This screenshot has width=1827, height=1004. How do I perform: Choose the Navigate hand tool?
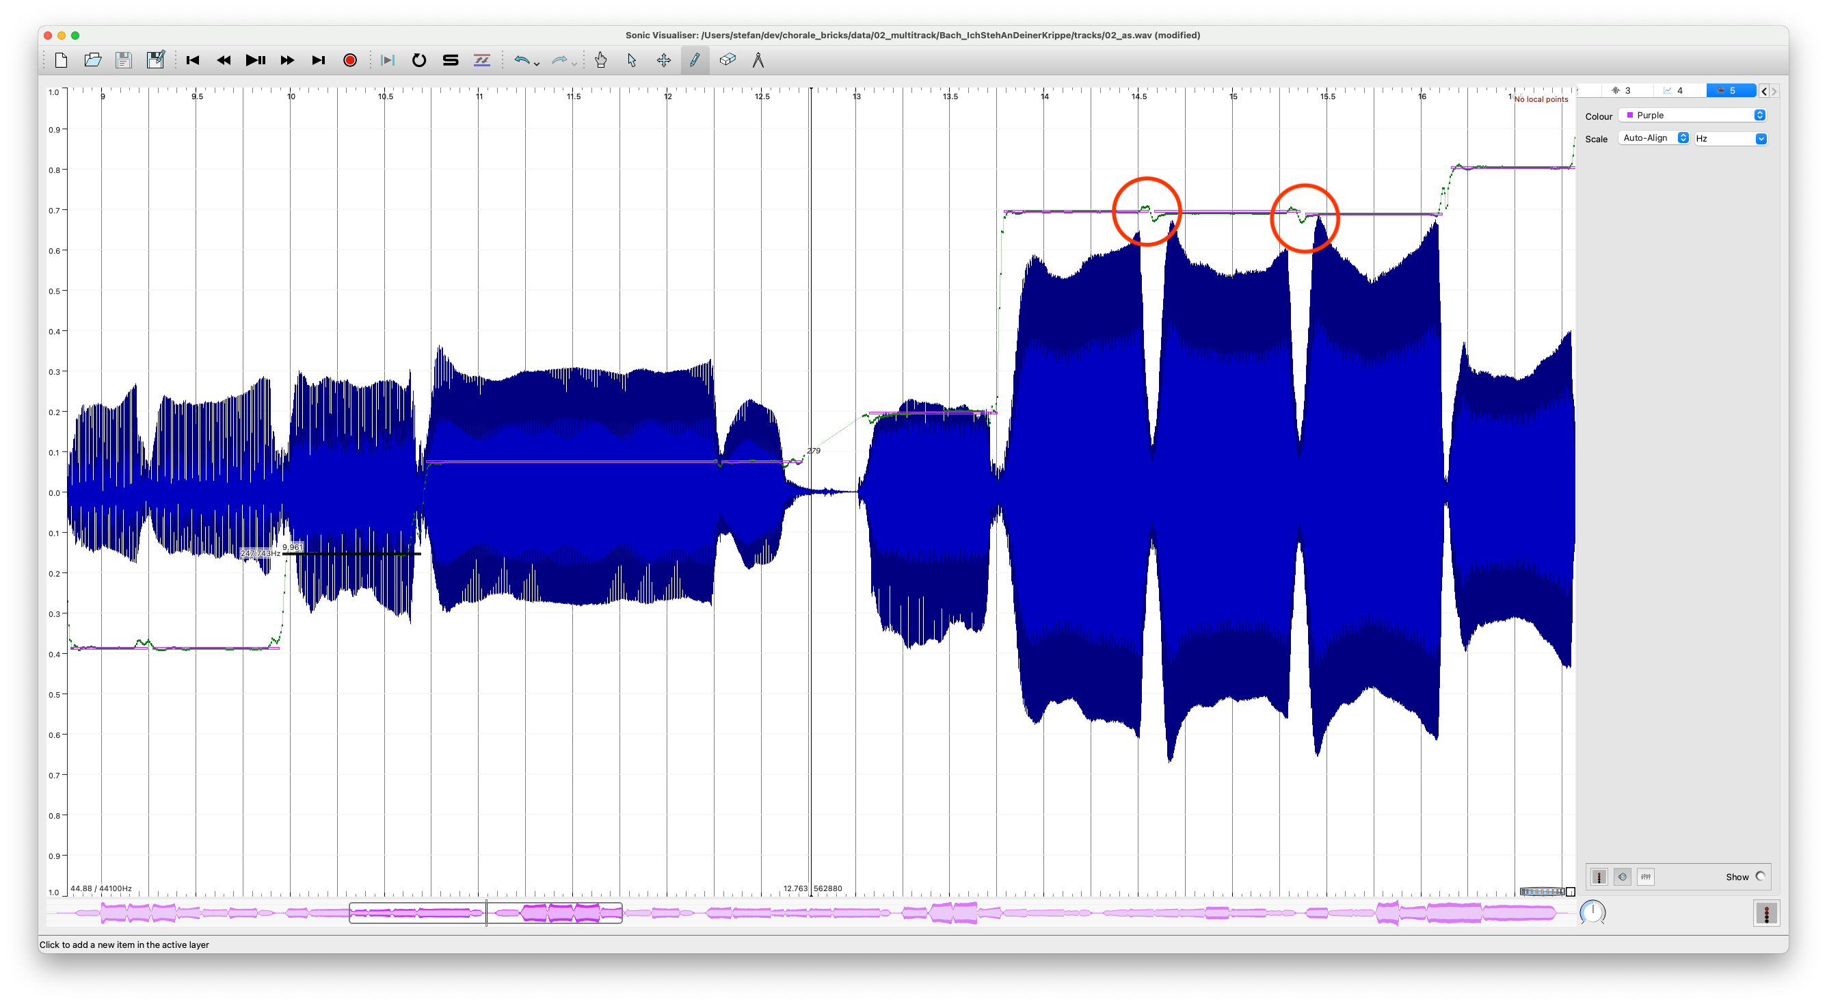[601, 60]
